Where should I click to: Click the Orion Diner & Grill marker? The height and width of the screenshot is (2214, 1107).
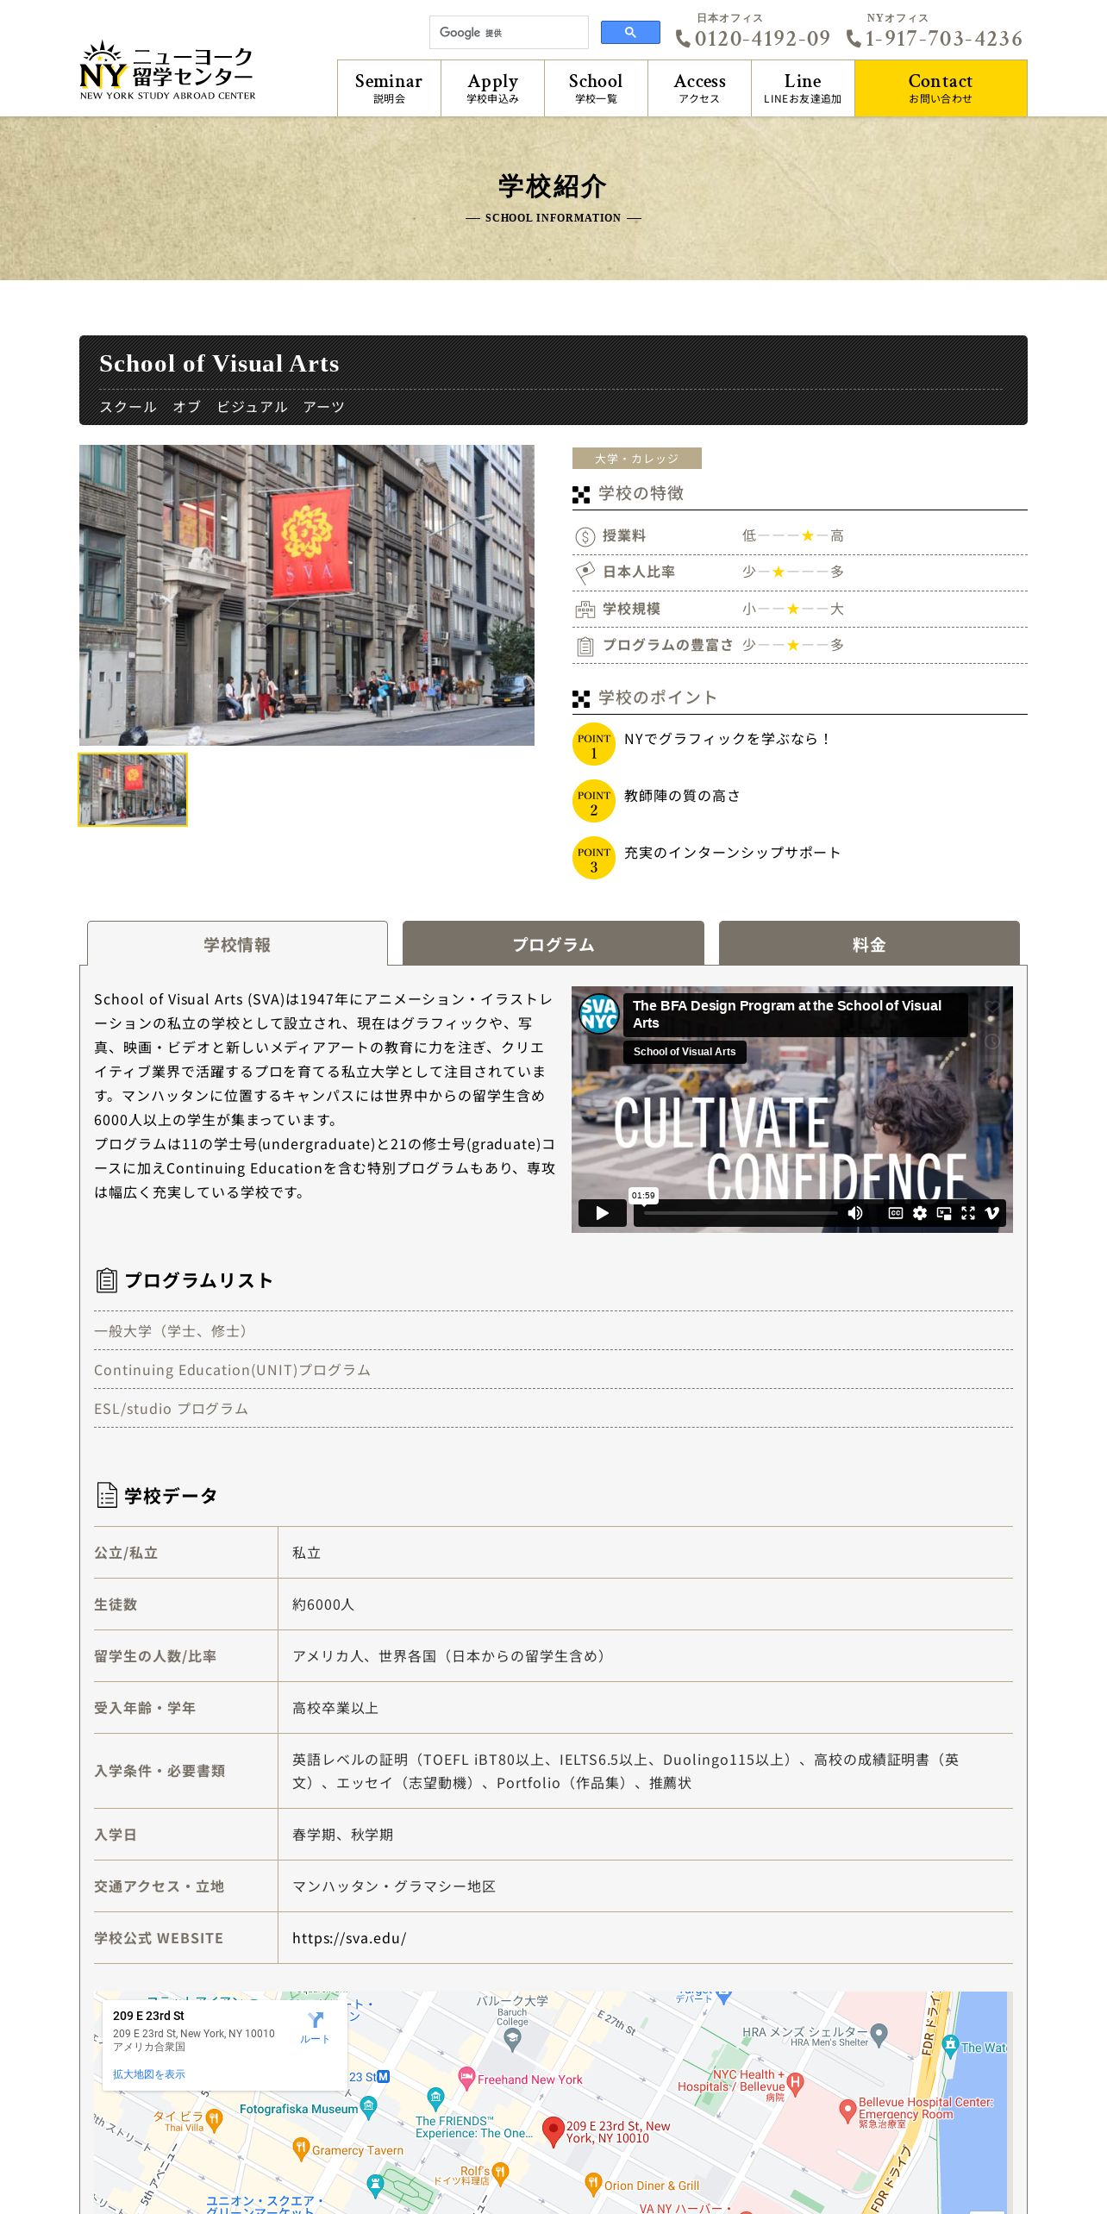point(593,2184)
